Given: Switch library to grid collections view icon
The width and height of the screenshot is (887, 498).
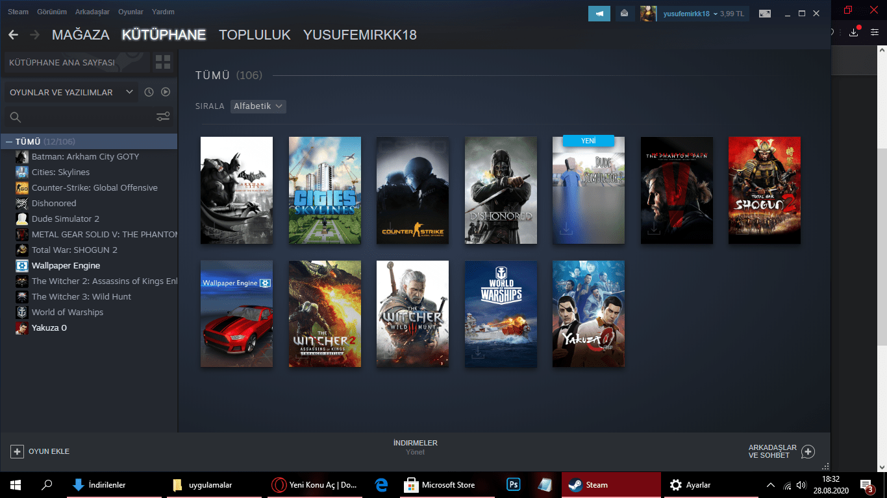Looking at the screenshot, I should (163, 62).
